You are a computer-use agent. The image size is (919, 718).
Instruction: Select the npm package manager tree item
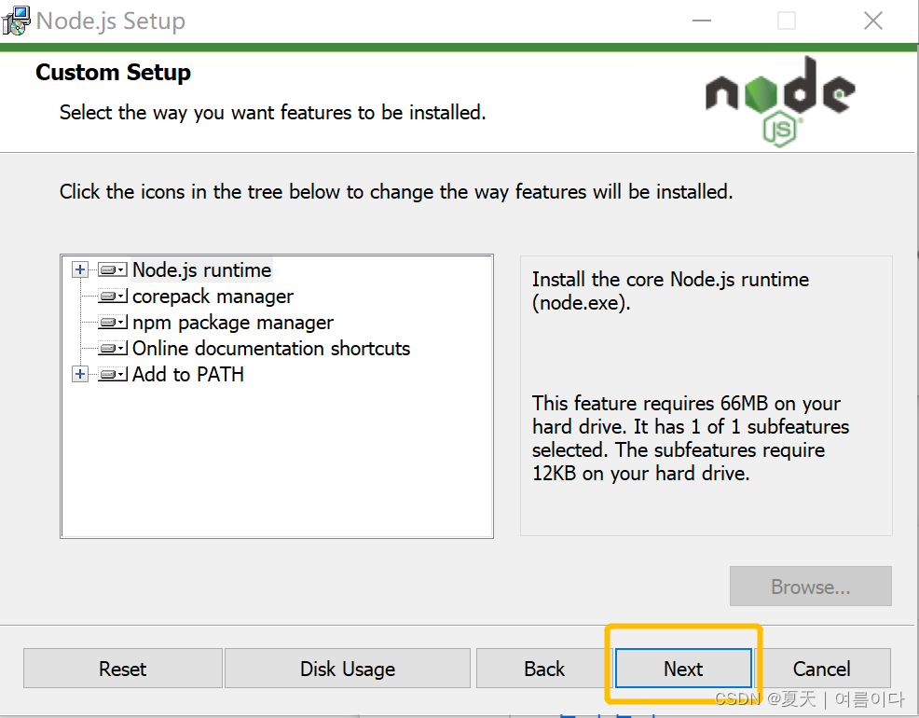233,323
